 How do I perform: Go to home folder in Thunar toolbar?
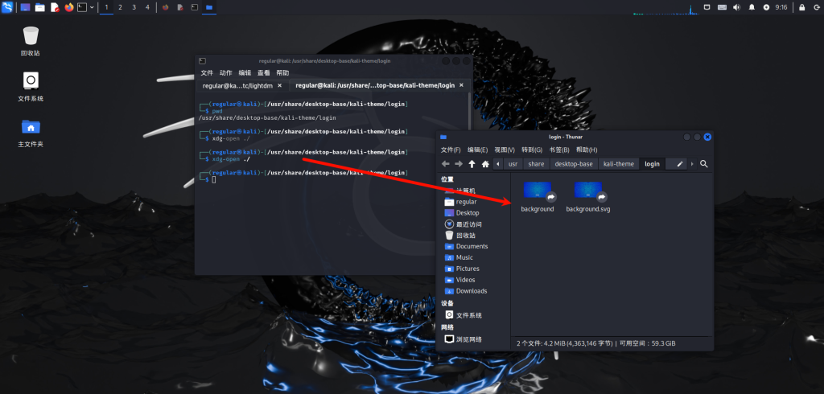(485, 164)
